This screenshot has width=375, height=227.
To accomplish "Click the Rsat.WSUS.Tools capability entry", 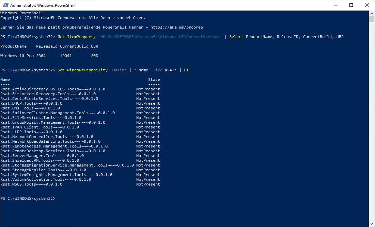I will [31, 184].
